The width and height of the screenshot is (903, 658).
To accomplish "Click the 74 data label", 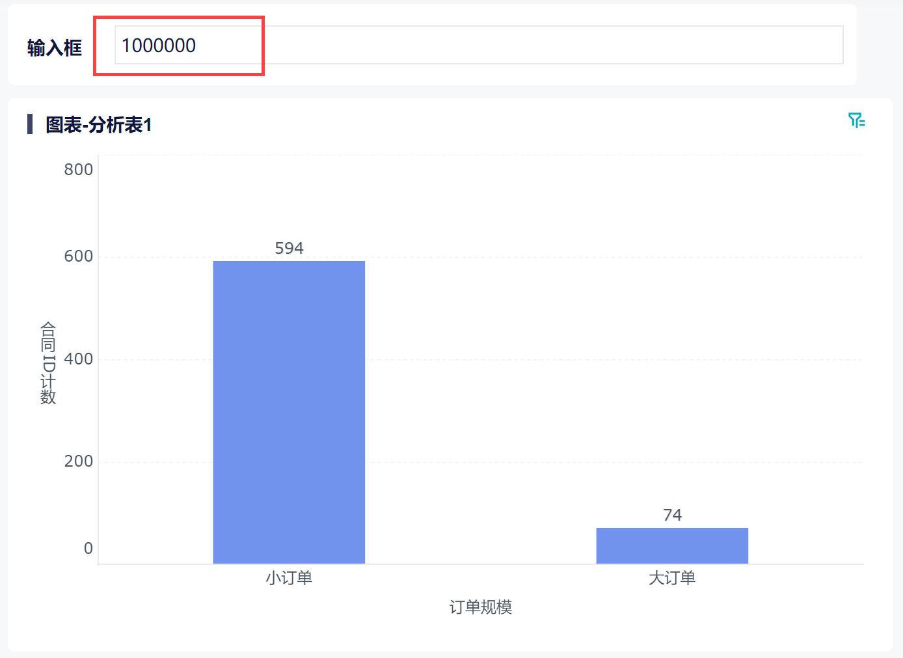I will (x=672, y=515).
